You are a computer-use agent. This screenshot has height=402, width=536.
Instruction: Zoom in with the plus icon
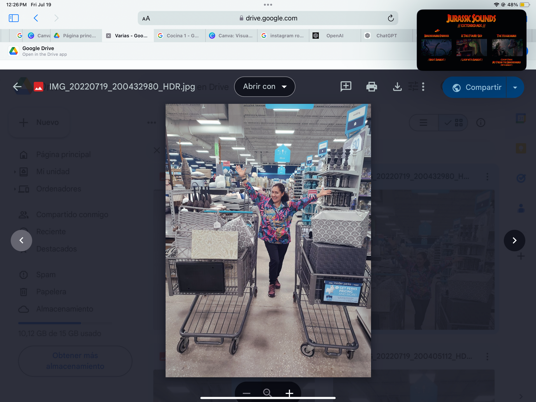point(289,393)
